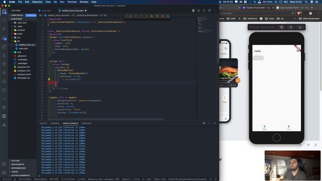Open Run and Debug view in activity bar

tap(4, 38)
